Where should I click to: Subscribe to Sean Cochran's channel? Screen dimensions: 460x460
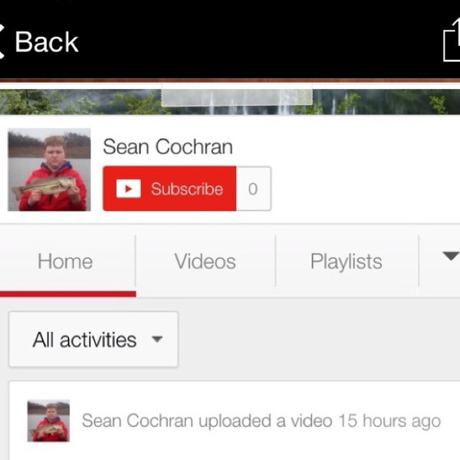click(169, 189)
